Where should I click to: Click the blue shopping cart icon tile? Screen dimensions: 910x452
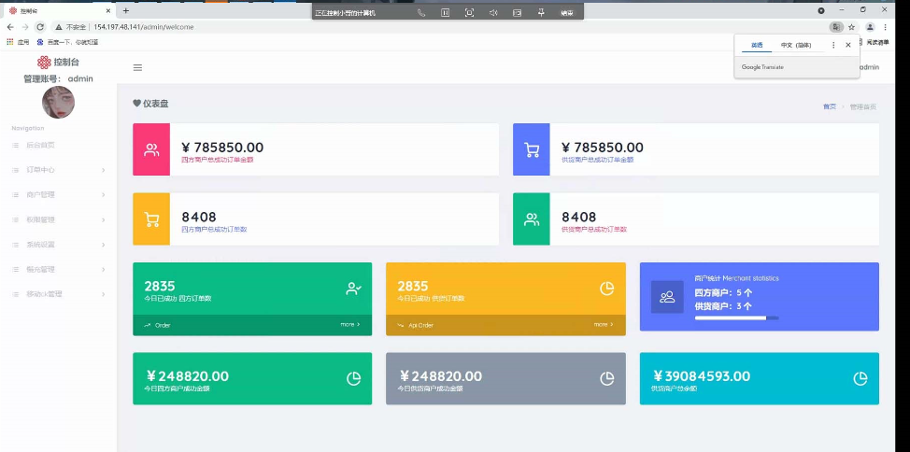point(532,149)
